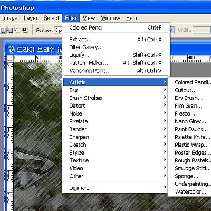Open the Window menu
This screenshot has width=211, height=211.
pyautogui.click(x=111, y=18)
